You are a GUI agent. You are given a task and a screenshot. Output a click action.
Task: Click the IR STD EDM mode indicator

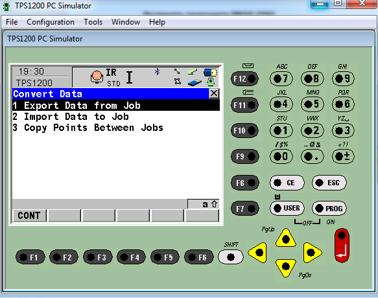113,78
